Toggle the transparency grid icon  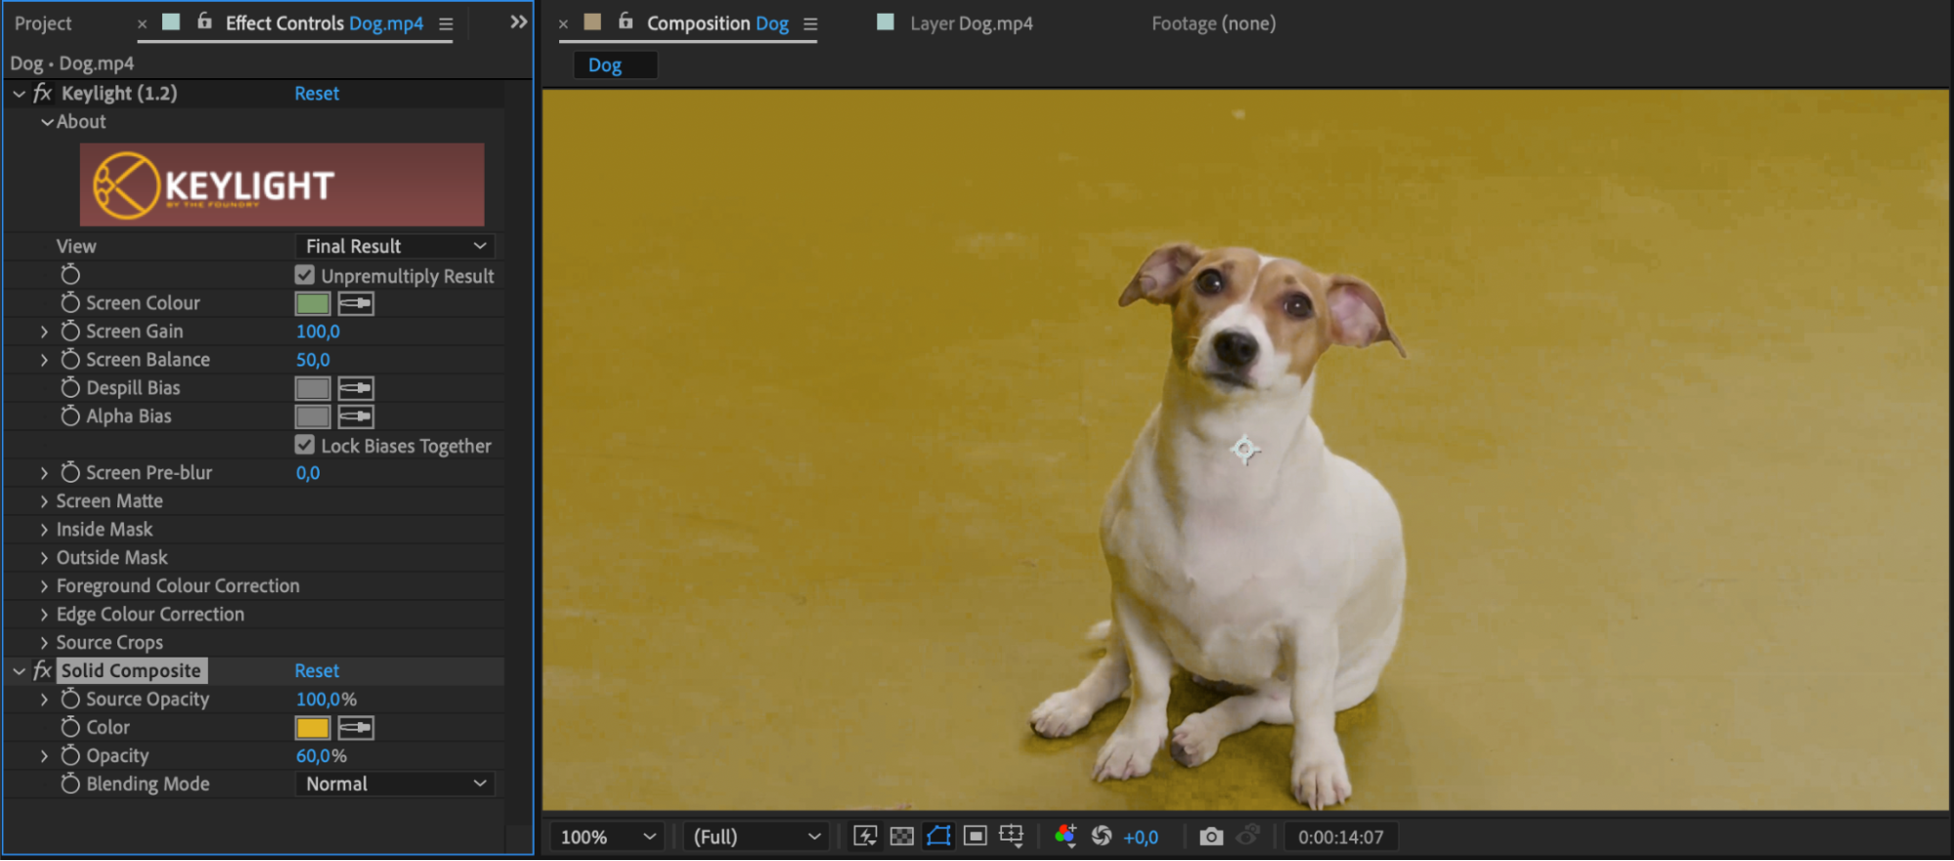pos(901,837)
